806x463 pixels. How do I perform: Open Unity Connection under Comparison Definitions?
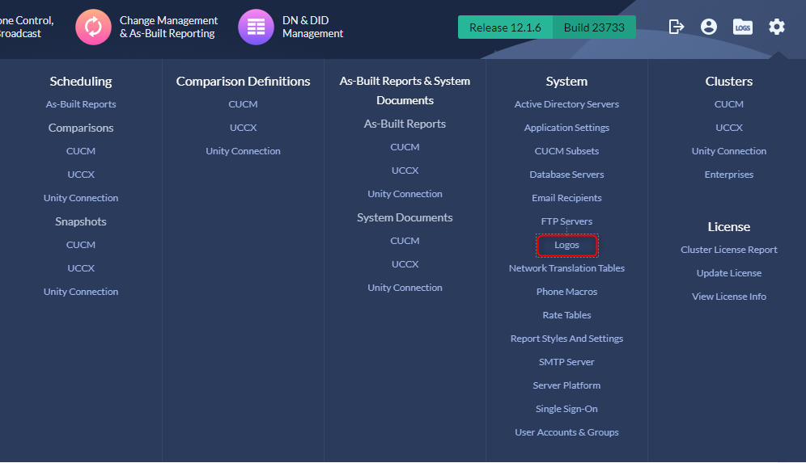(243, 151)
